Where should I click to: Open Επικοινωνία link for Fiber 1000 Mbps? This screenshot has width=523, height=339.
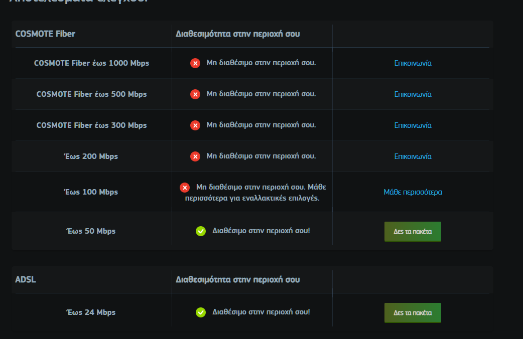[x=413, y=63]
